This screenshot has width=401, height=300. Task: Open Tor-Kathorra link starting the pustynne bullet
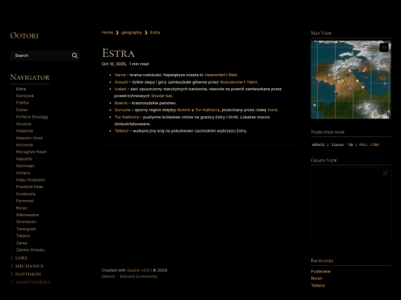tap(126, 117)
